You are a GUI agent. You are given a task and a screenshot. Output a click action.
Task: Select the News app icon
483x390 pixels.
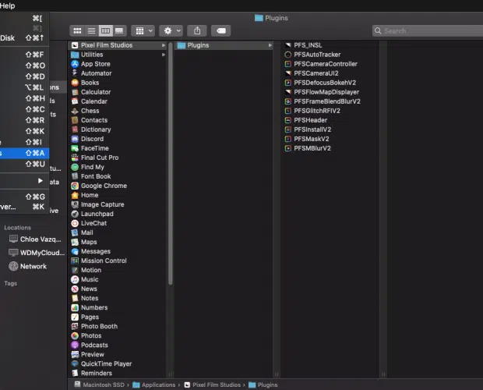[x=75, y=289]
